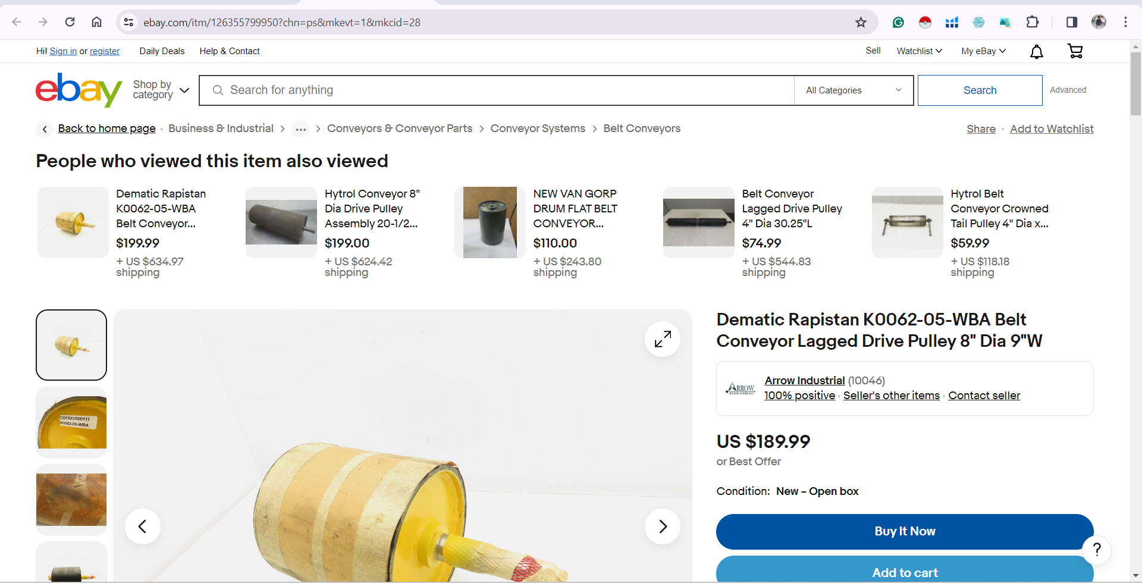
Task: Show previous product image arrow
Action: pos(143,526)
